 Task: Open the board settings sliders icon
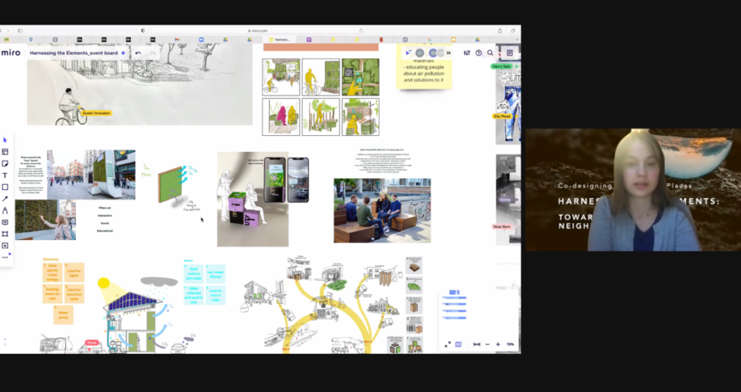[467, 53]
